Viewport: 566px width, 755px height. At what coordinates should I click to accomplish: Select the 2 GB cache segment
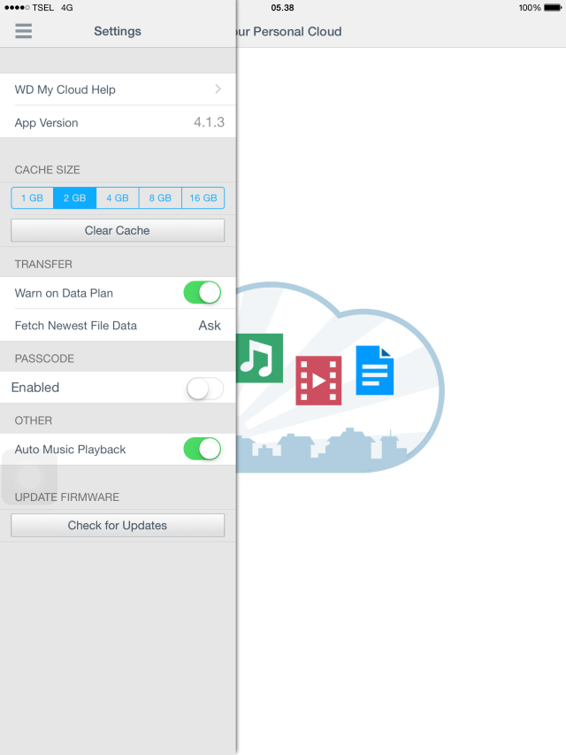74,198
